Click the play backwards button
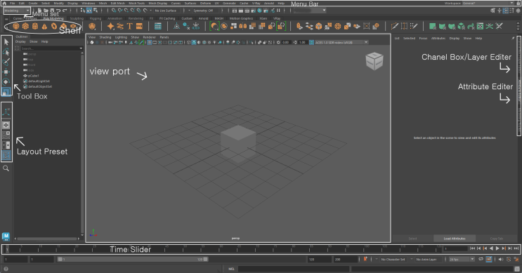Screen dimensions: 522x273 pyautogui.click(x=491, y=248)
